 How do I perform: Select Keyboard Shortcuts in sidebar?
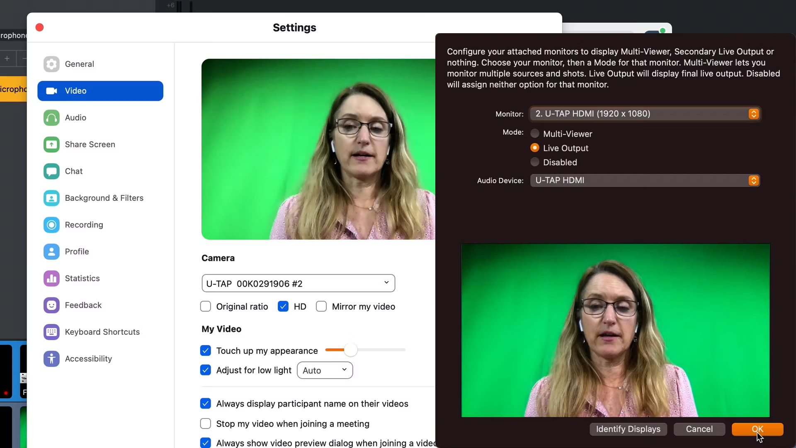point(100,332)
